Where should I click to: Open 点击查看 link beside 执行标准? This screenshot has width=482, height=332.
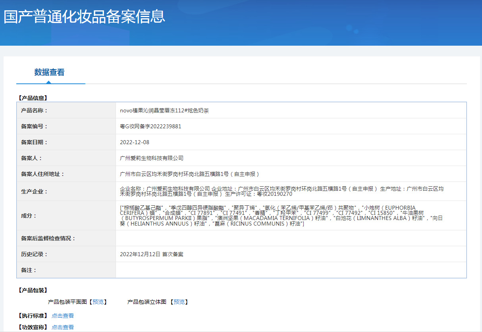(63, 316)
